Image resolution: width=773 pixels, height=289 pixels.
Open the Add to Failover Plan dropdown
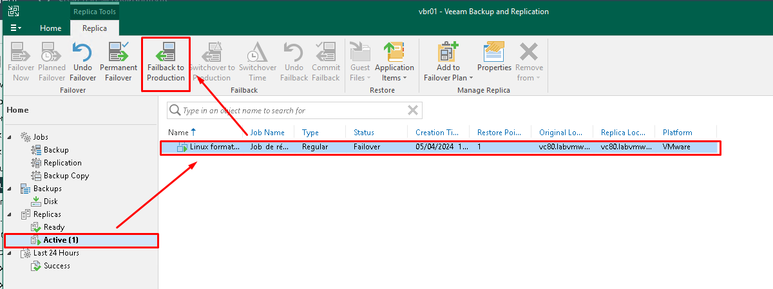point(448,62)
